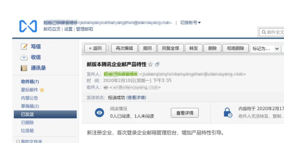Click the search magnifier icon
284x143 pixels.
coord(264,32)
